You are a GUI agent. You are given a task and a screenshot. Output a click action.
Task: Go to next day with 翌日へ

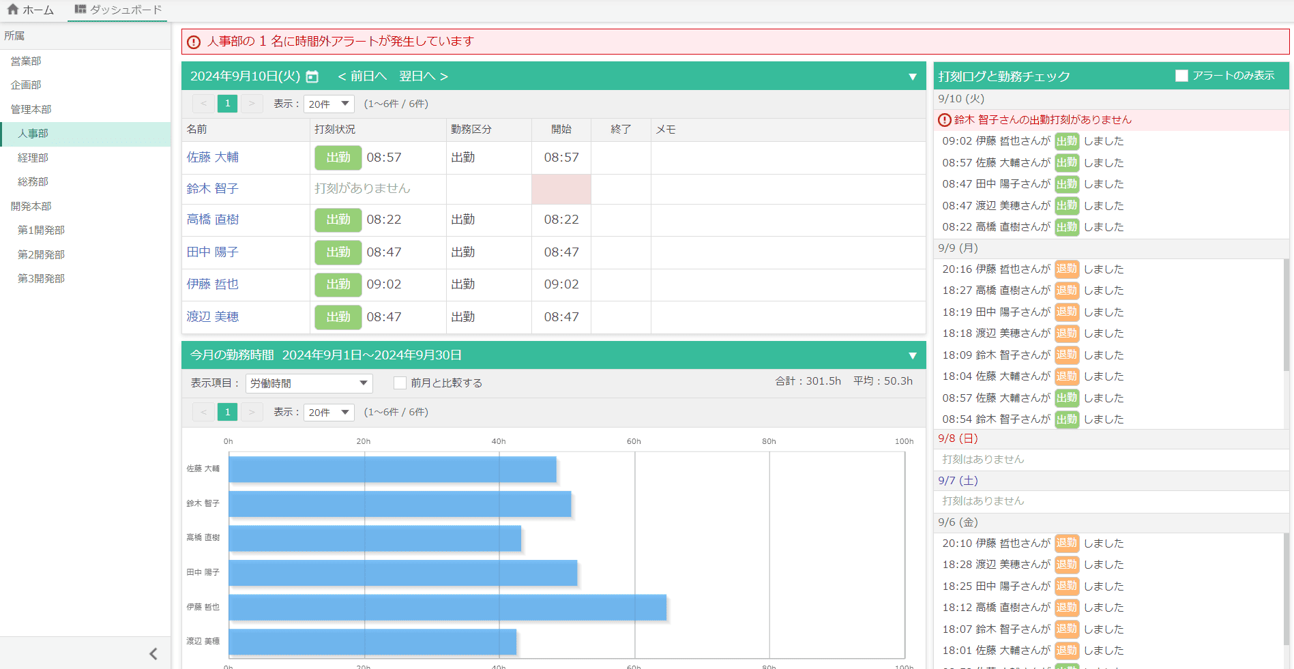pos(423,76)
